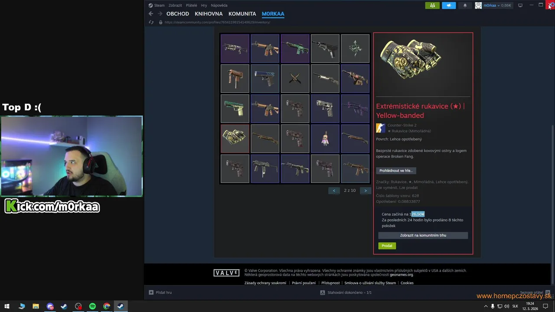Image resolution: width=555 pixels, height=312 pixels.
Task: Open the Přátelé menu
Action: pos(191,5)
